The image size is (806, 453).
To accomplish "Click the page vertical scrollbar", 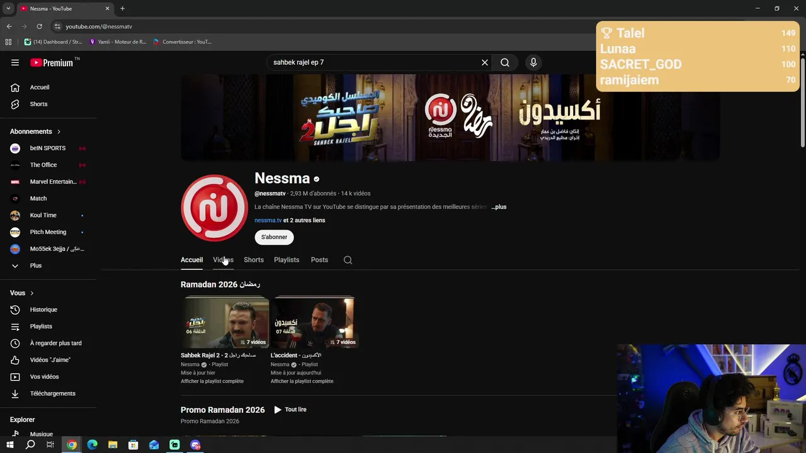I will tap(802, 104).
